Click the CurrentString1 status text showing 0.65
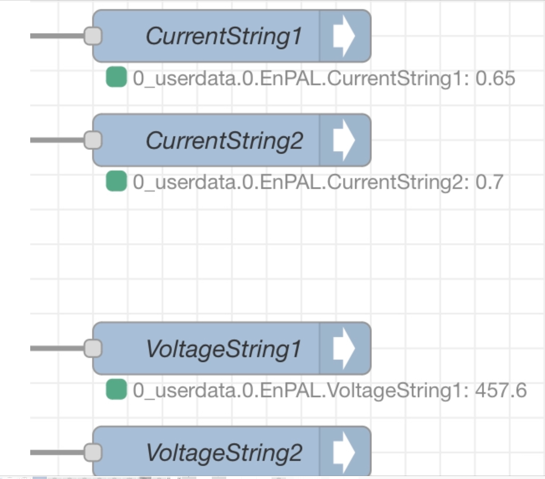 coord(324,78)
